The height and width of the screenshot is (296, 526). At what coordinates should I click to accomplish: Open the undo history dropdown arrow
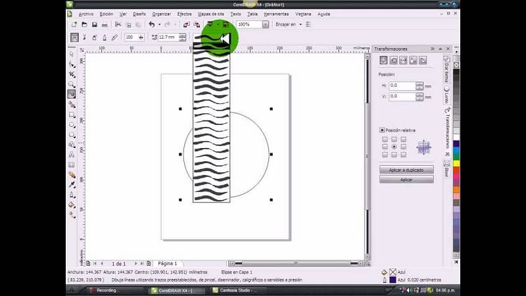(159, 24)
